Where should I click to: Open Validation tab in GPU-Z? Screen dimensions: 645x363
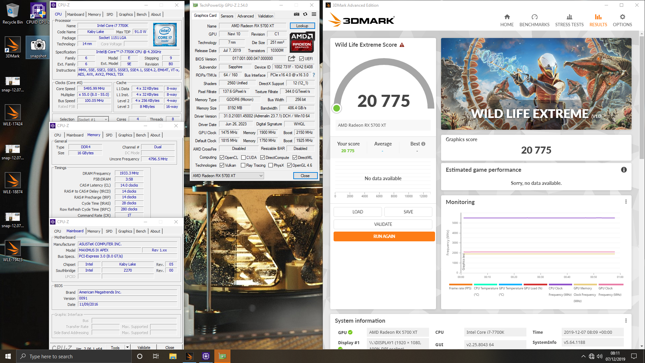coord(265,16)
